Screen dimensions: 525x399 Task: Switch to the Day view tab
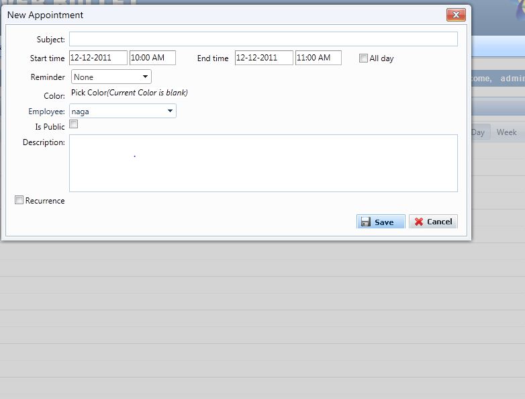point(479,132)
